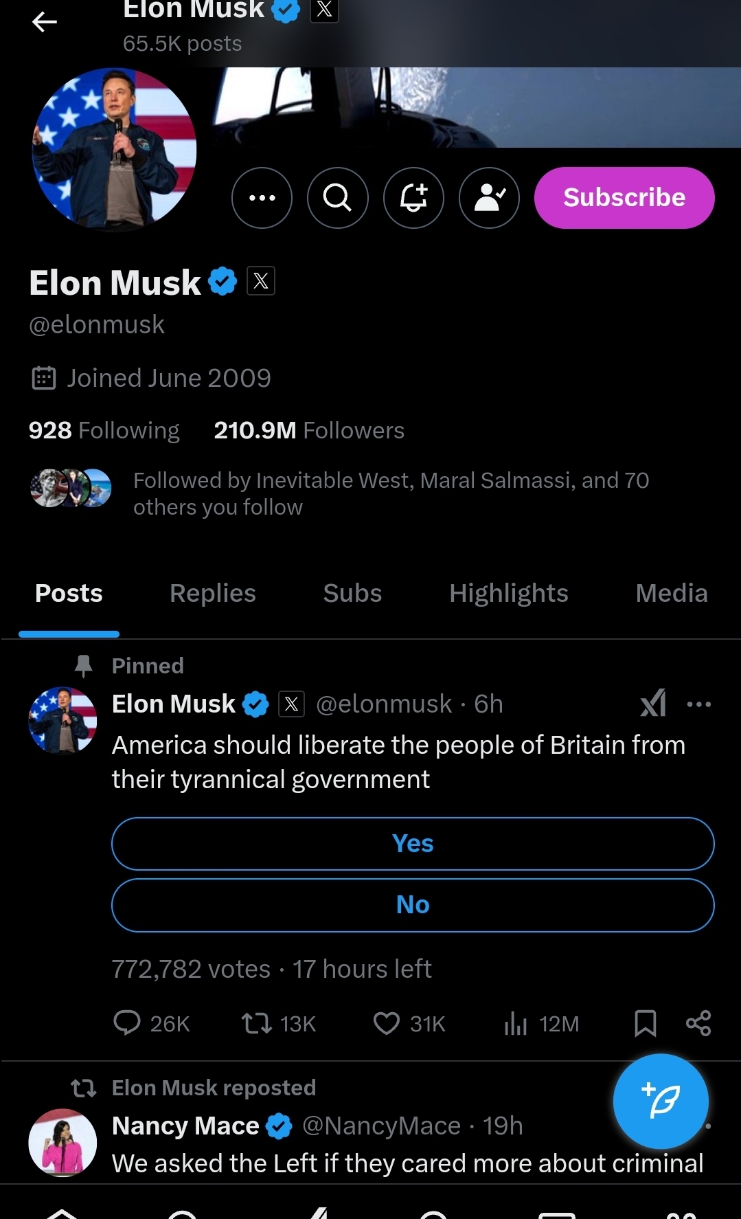The width and height of the screenshot is (741, 1219).
Task: Toggle the following status button
Action: 489,198
